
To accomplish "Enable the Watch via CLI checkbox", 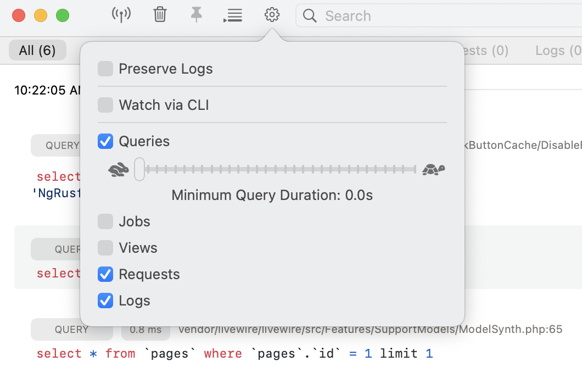I will tap(105, 105).
